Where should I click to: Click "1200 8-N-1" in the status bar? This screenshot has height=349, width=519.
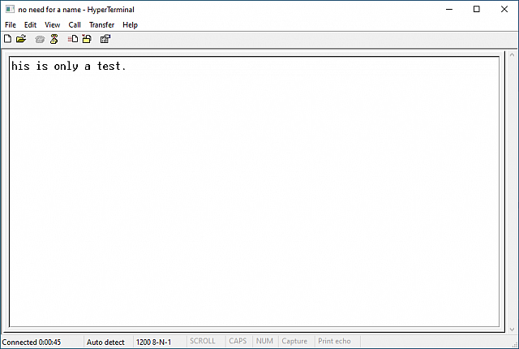click(x=153, y=342)
